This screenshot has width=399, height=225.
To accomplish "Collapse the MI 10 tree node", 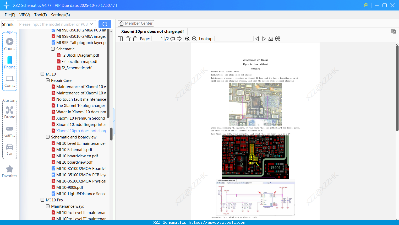I will coord(42,74).
